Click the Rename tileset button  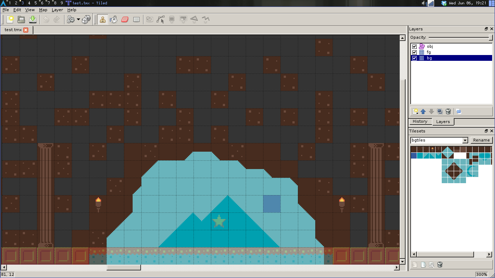tap(482, 140)
